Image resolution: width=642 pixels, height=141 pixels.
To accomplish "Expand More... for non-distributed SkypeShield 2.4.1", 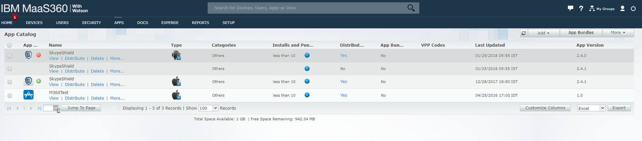I will pos(117,71).
